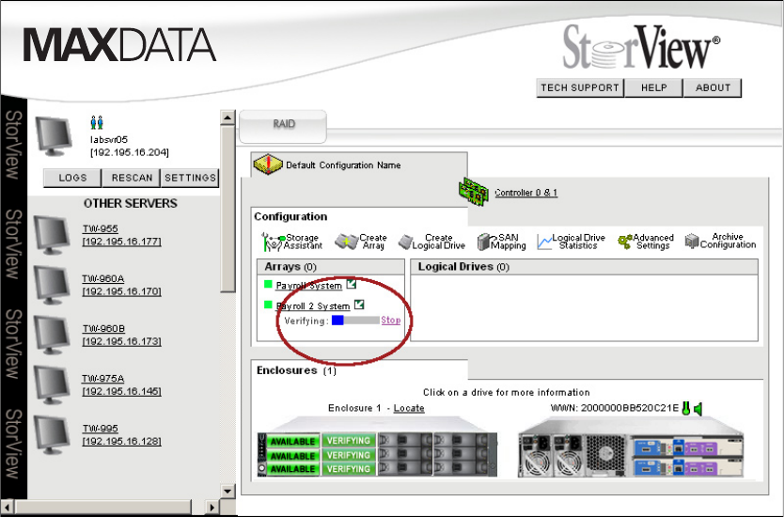Click the TW-955 server monitor icon
Viewport: 784px width, 517px height.
[52, 235]
